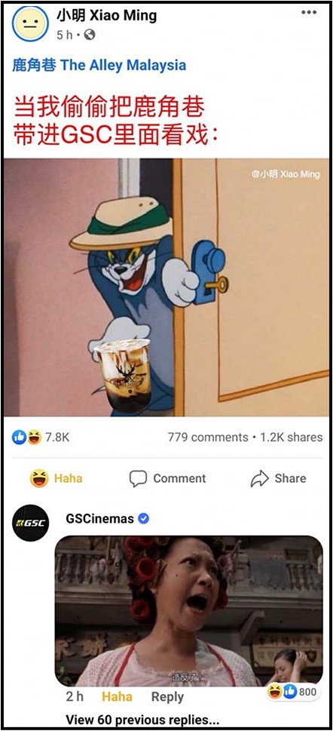Click the Share arrow icon

[x=259, y=478]
